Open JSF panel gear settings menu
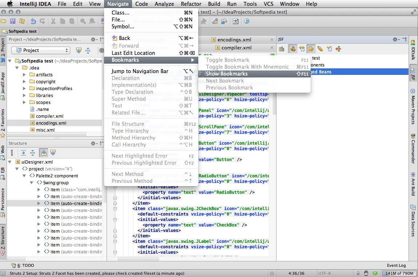 (x=396, y=39)
